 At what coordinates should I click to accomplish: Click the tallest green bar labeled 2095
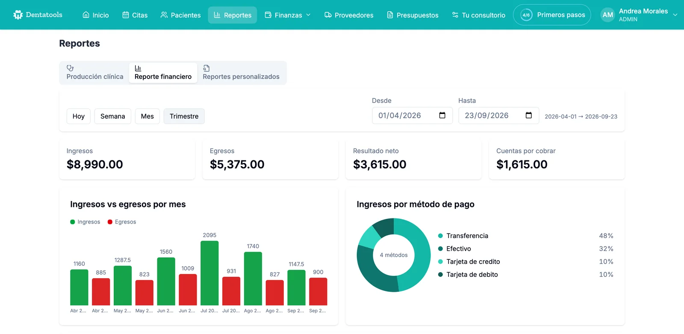coord(209,273)
